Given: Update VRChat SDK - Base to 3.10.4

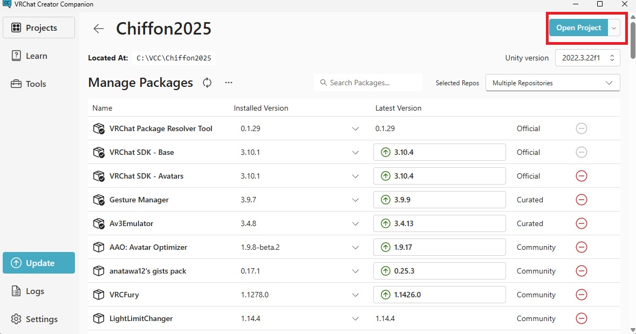Looking at the screenshot, I should pyautogui.click(x=440, y=152).
